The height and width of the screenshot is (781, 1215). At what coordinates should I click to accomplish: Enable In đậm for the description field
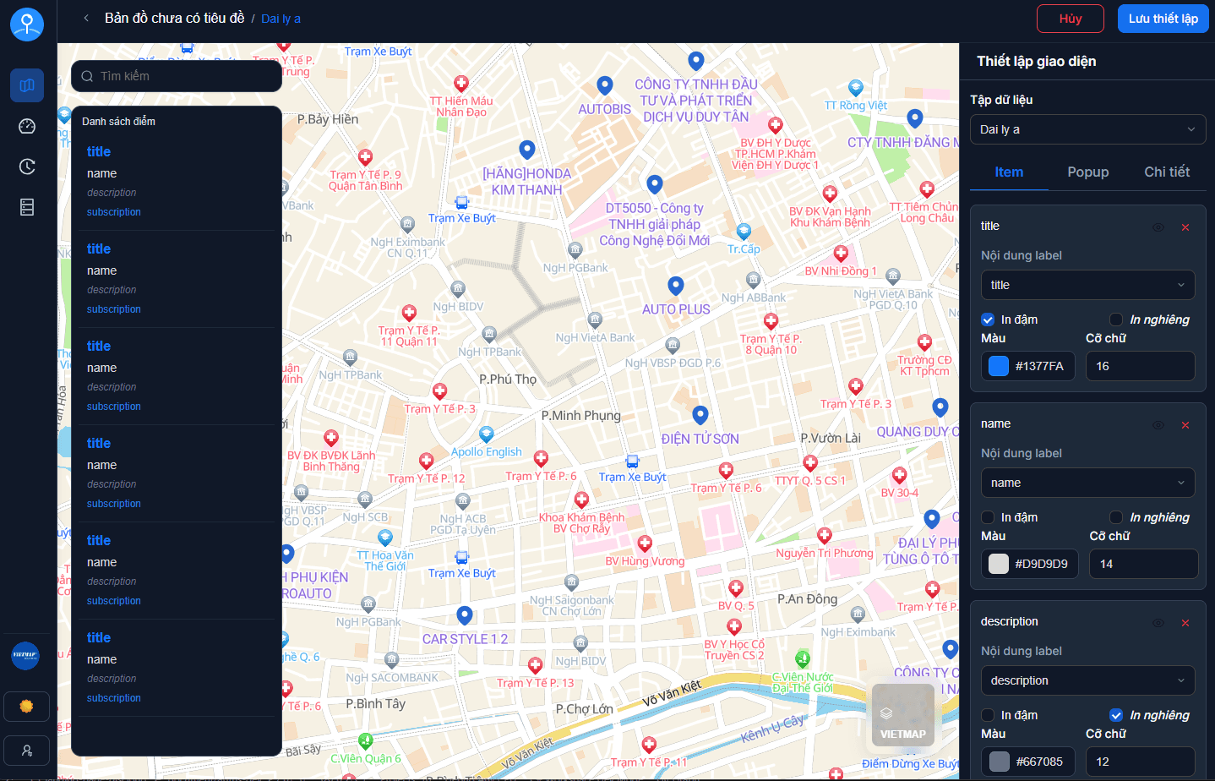click(x=988, y=715)
